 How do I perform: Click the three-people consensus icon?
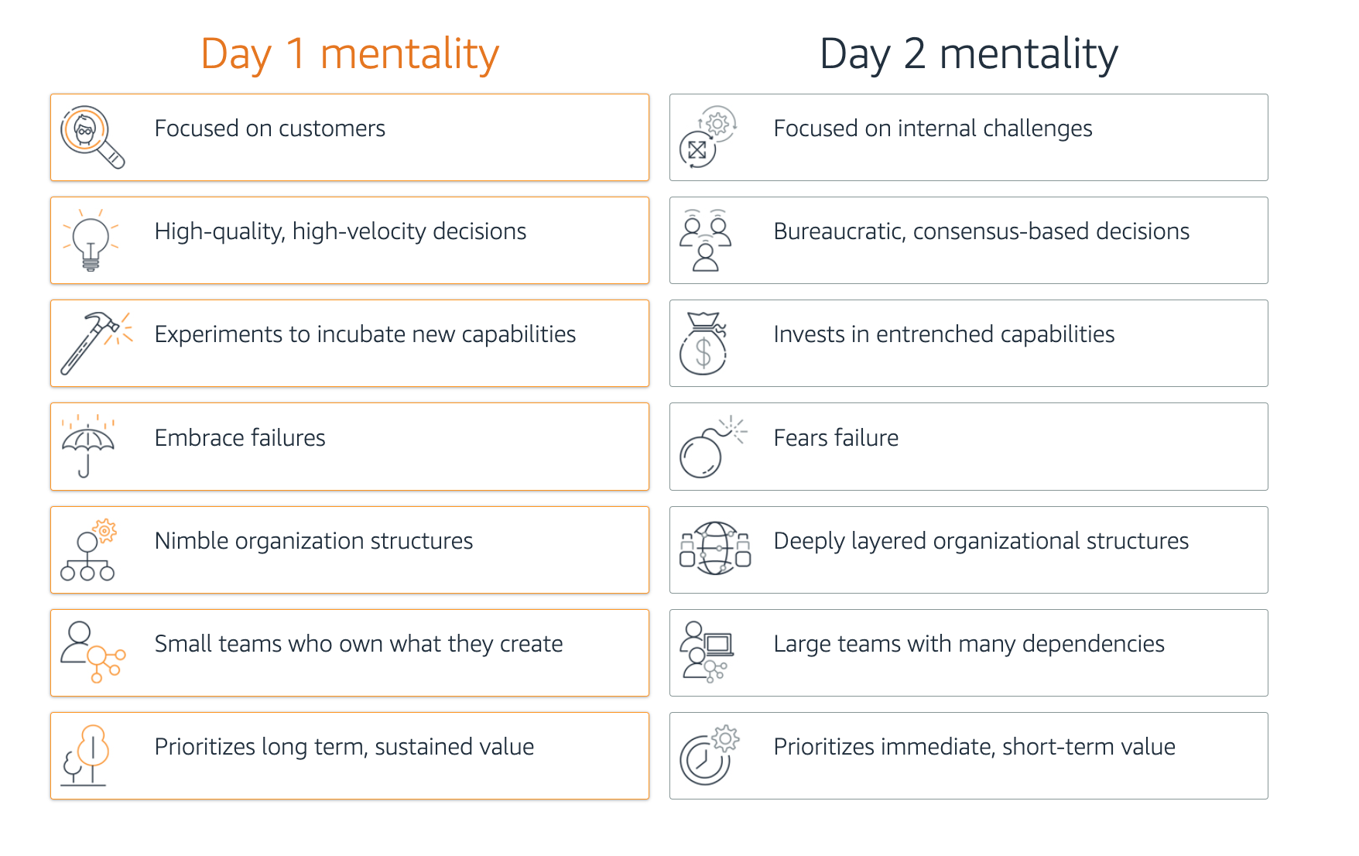click(x=705, y=240)
